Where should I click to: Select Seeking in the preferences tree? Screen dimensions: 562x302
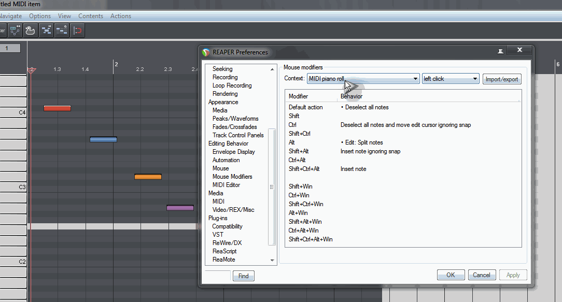222,69
